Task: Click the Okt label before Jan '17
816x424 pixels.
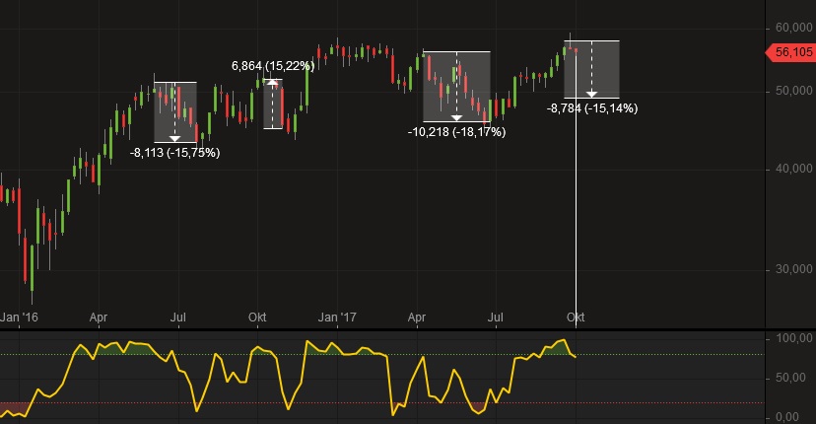Action: pyautogui.click(x=257, y=317)
